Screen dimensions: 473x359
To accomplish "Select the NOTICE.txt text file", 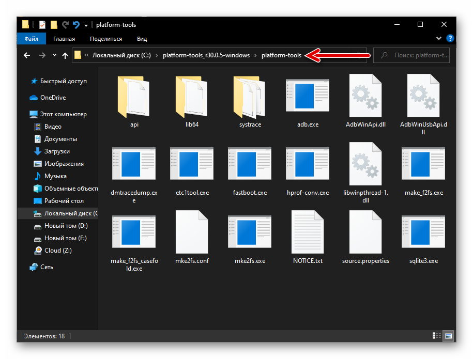I will (308, 233).
